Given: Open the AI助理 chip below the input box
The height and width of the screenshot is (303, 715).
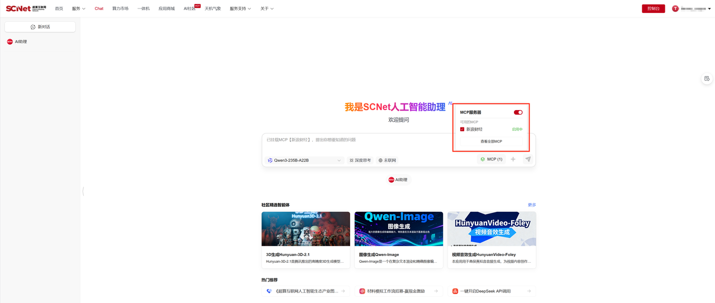Looking at the screenshot, I should [398, 180].
